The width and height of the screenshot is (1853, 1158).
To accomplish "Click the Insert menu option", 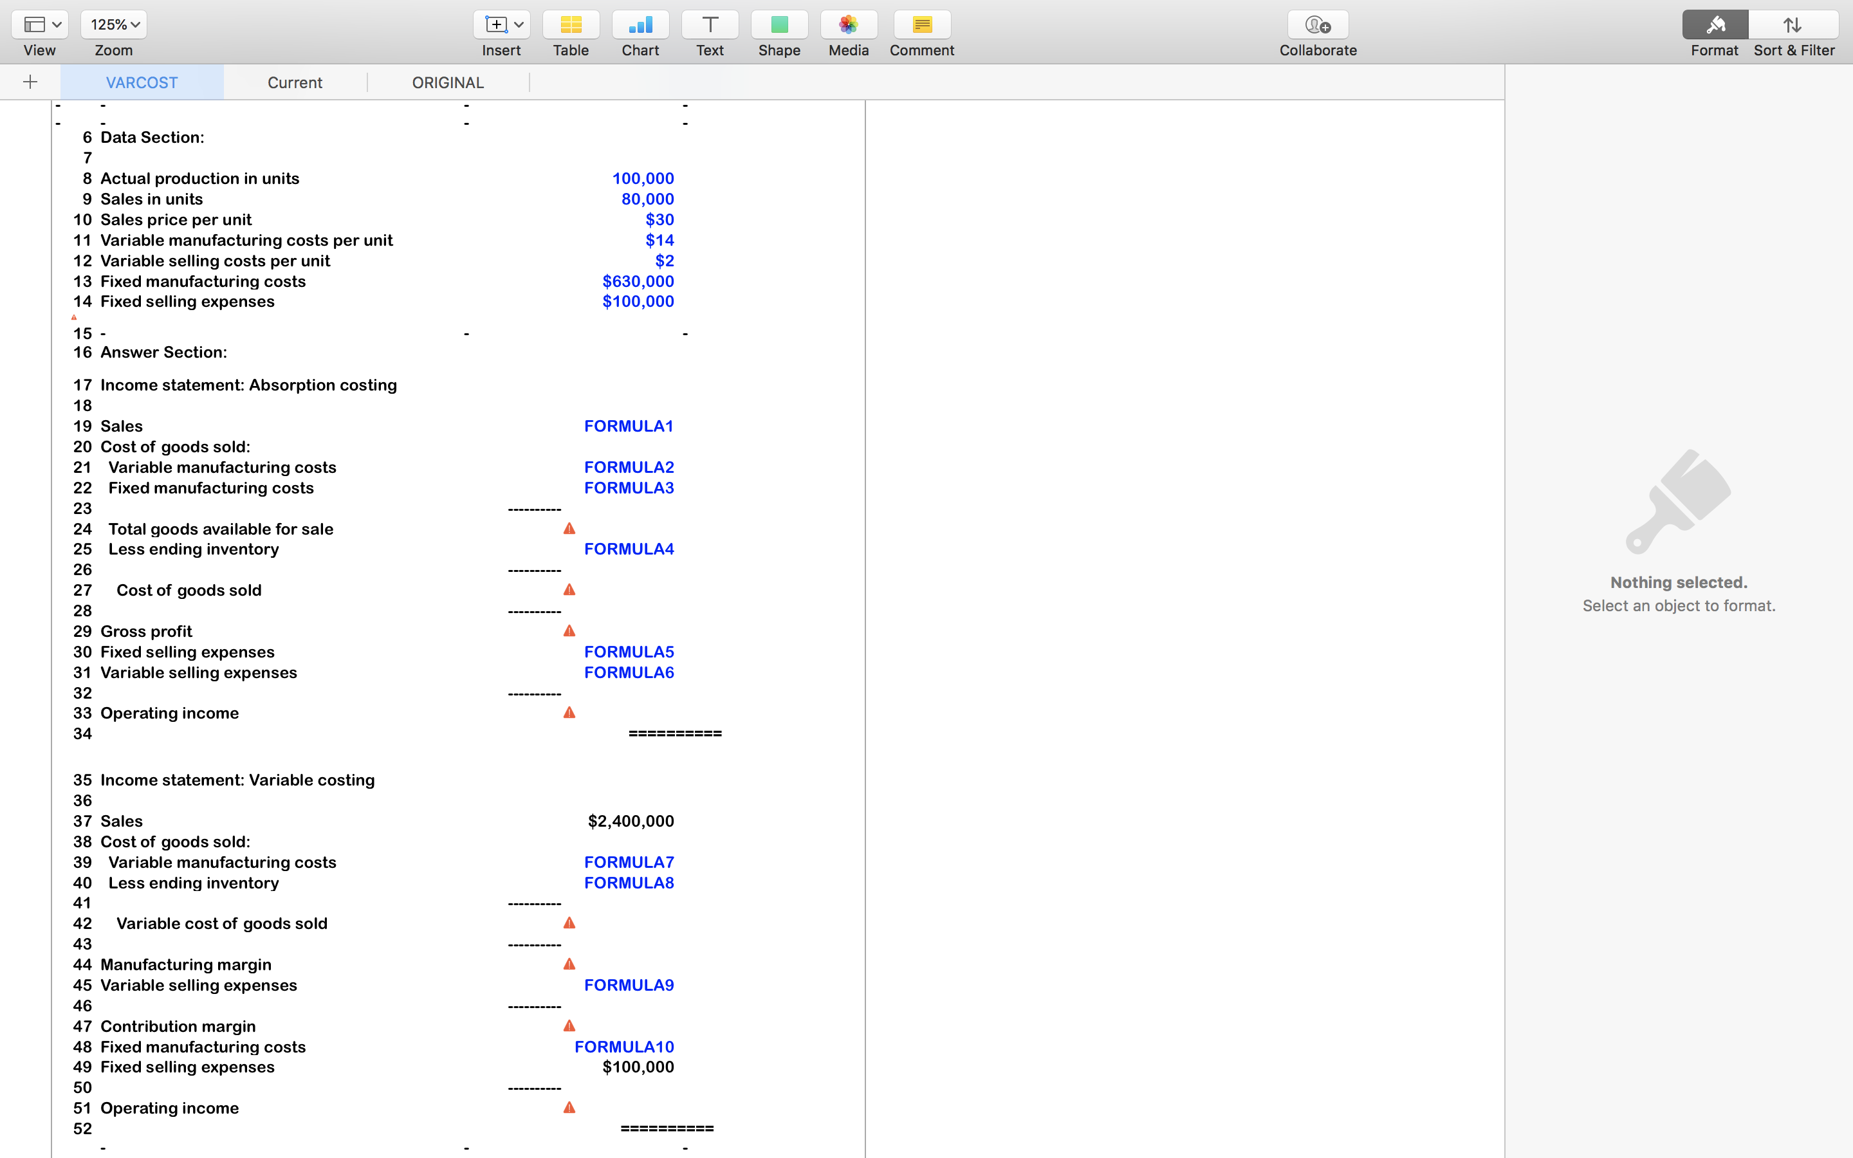I will pos(502,33).
